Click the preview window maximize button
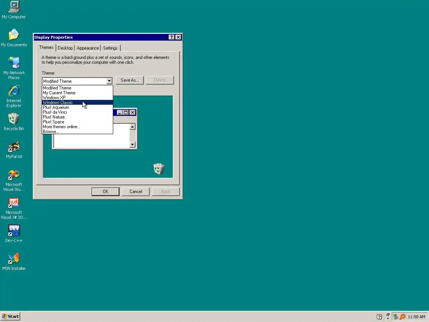The image size is (429, 322). (125, 112)
